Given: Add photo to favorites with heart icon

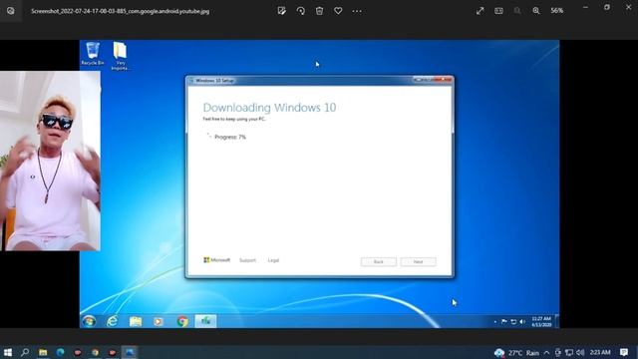Looking at the screenshot, I should pos(338,11).
